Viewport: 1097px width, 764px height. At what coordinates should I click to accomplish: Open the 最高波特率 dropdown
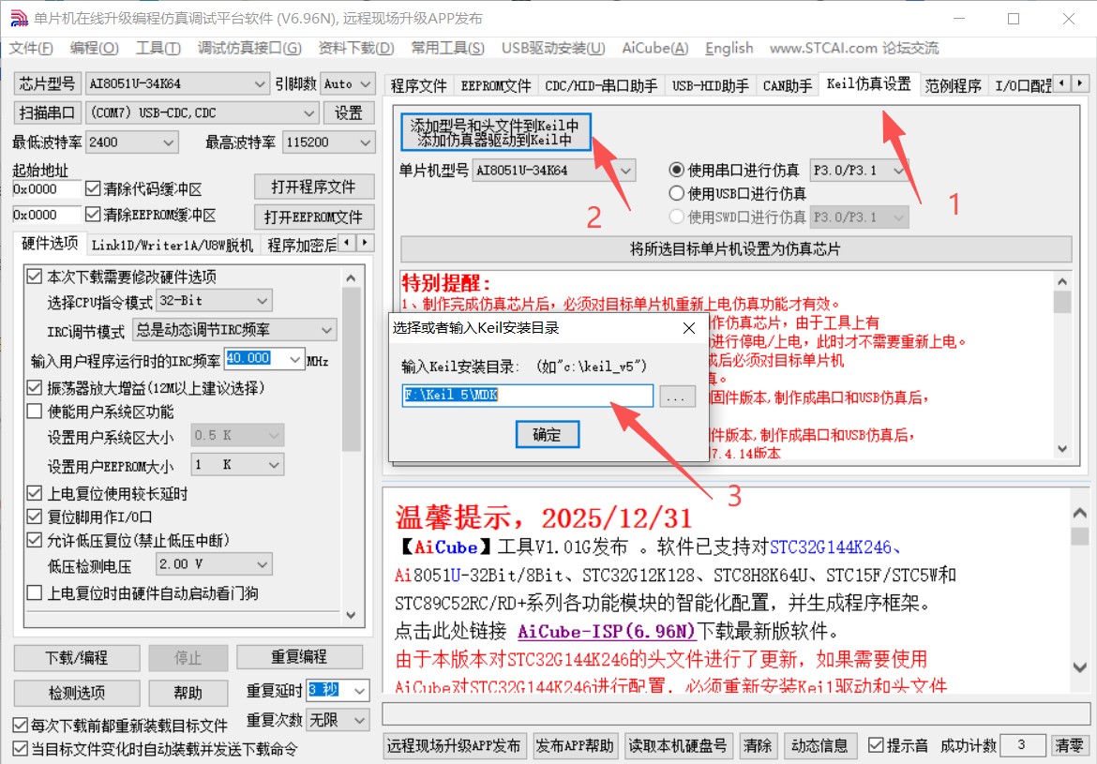366,142
